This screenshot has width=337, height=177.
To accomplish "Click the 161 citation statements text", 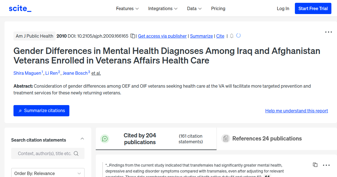I will click(191, 139).
